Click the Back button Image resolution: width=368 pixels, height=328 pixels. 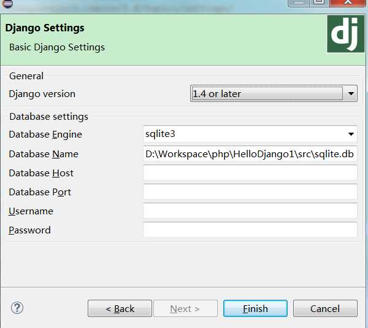pos(120,308)
